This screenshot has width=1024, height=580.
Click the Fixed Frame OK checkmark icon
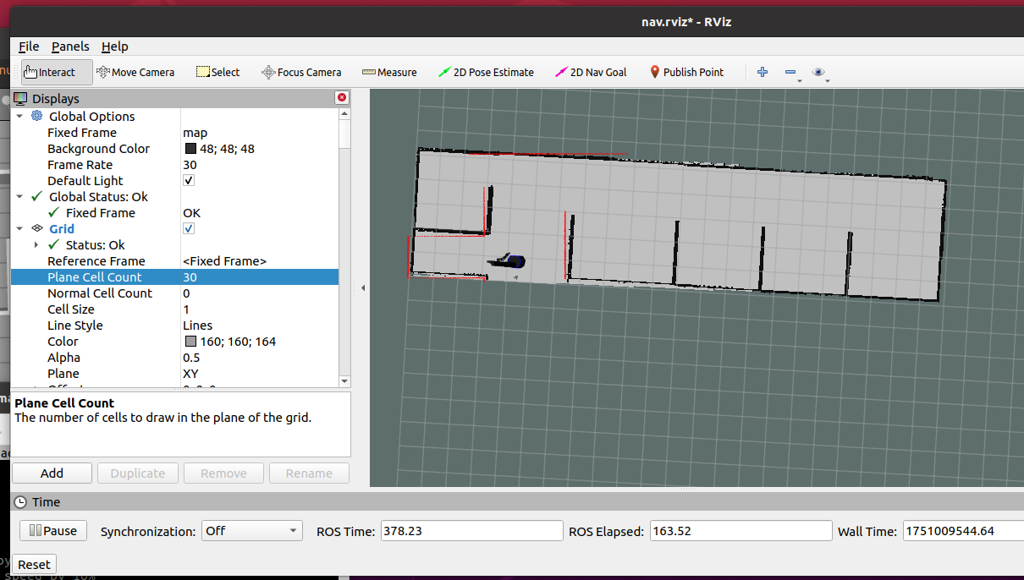(54, 212)
